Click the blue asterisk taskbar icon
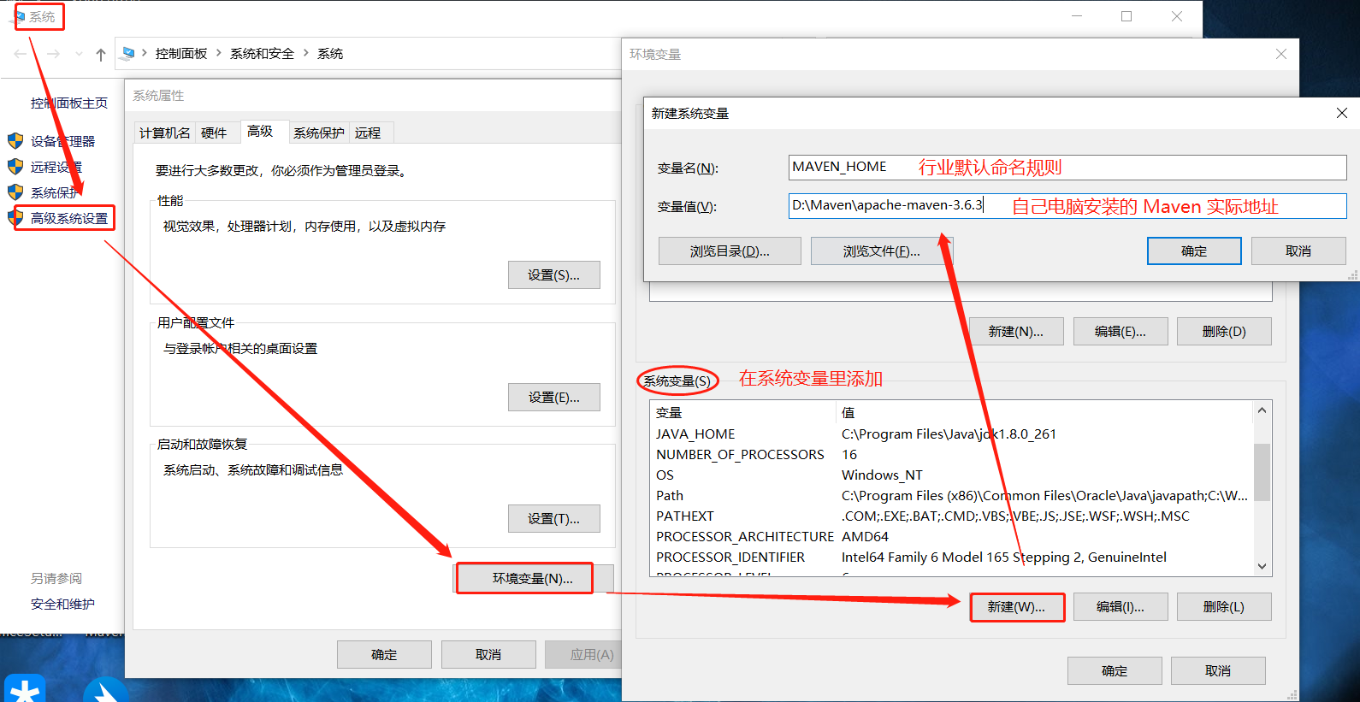 [x=25, y=688]
